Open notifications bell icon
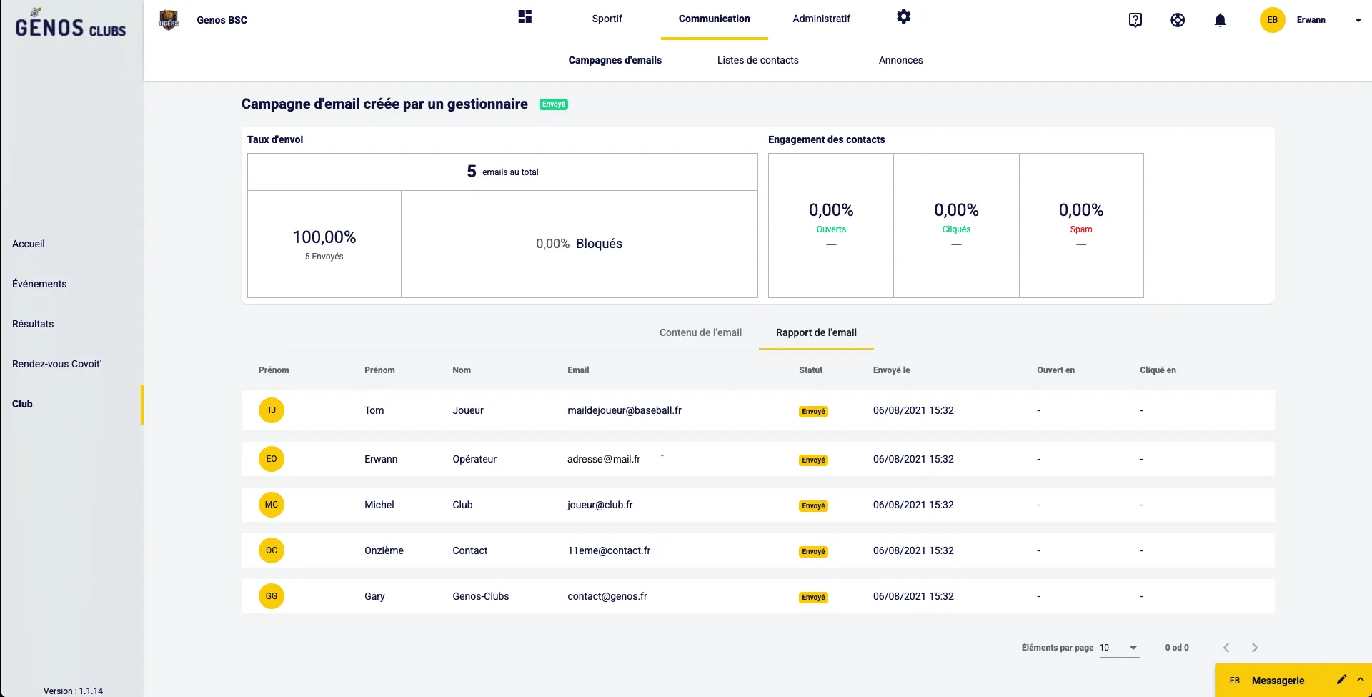This screenshot has height=697, width=1372. click(1220, 20)
